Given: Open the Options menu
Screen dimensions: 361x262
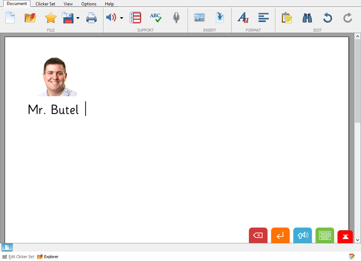Looking at the screenshot, I should (89, 4).
